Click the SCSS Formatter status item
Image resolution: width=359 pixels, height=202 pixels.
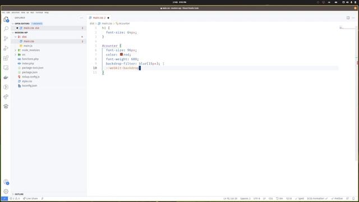pos(317,199)
